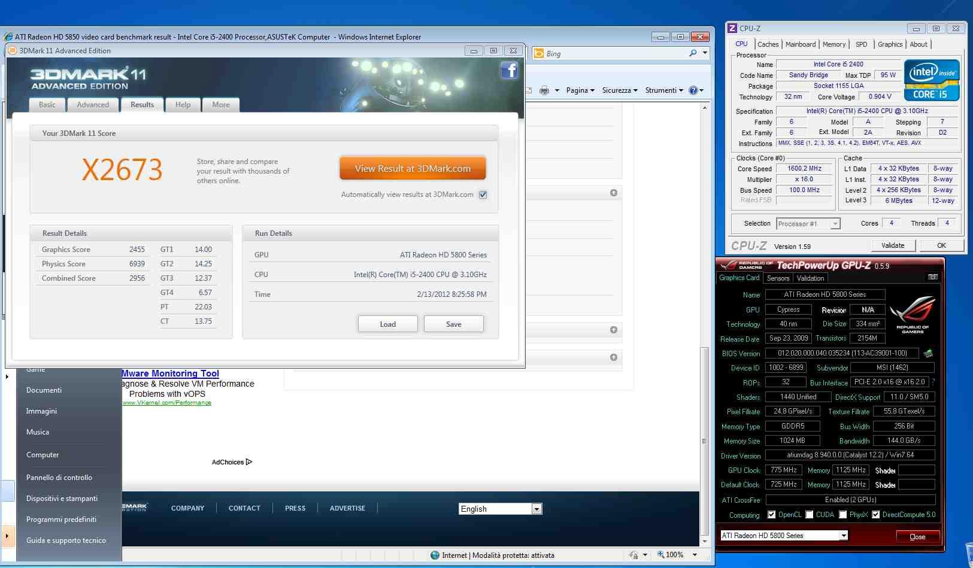Click the Internet Explorer title bar icon
The width and height of the screenshot is (973, 568).
(x=8, y=37)
